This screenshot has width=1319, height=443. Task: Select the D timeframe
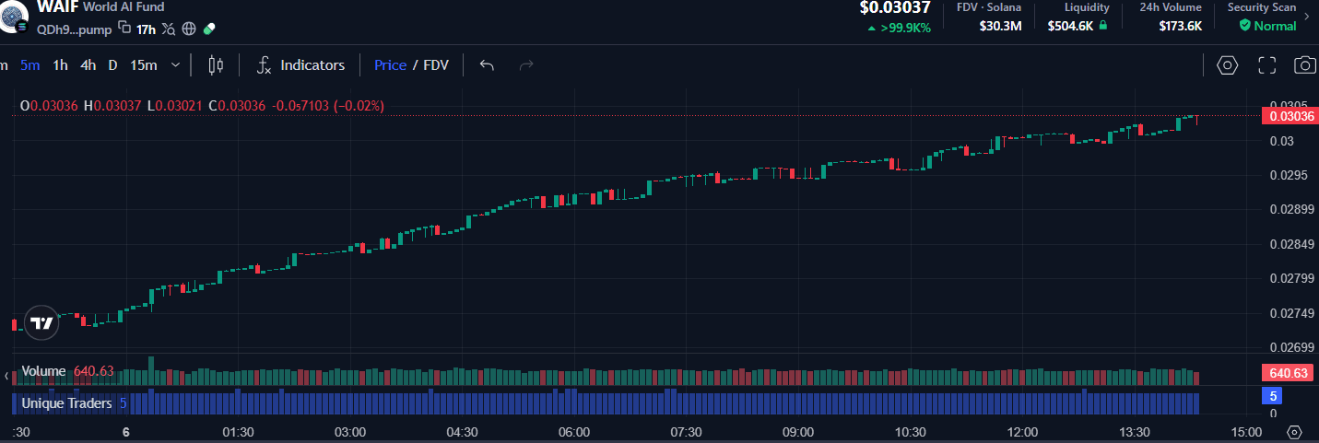(112, 64)
